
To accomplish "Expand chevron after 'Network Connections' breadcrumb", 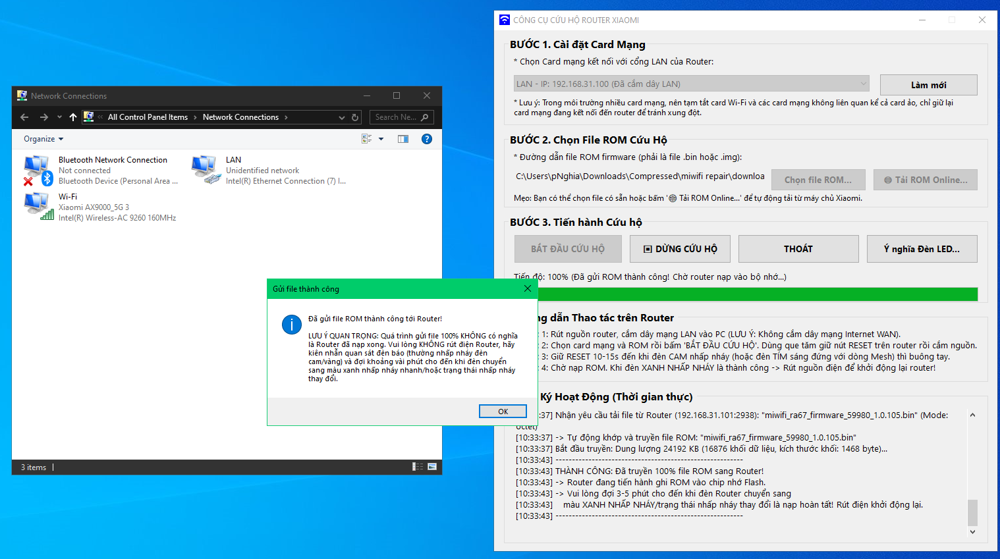I will (x=286, y=117).
